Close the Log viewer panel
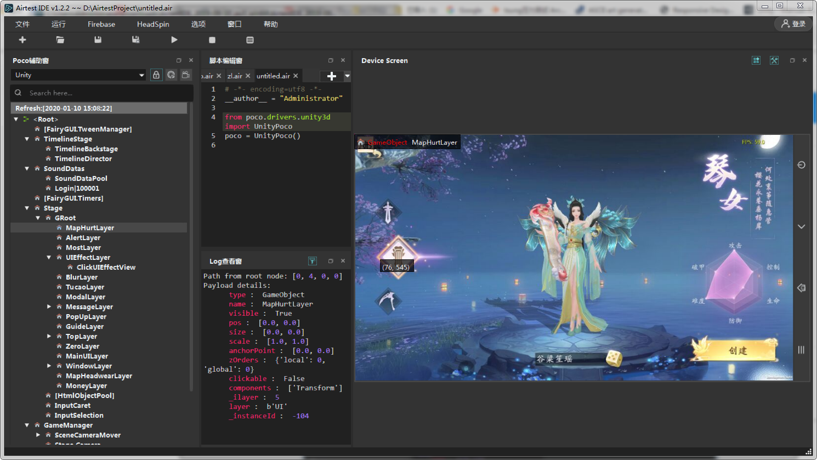 click(x=343, y=261)
